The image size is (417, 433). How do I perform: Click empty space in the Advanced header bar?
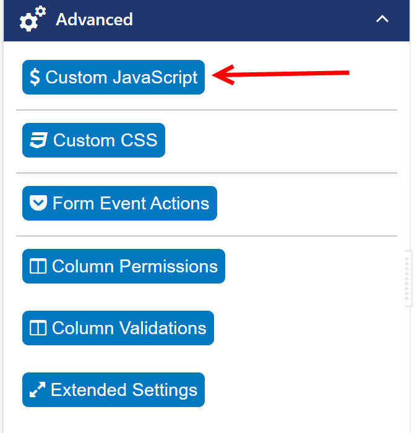[247, 19]
